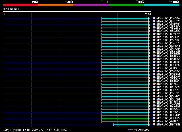Select hit label UniRef100_B6UI91

coord(167,100)
